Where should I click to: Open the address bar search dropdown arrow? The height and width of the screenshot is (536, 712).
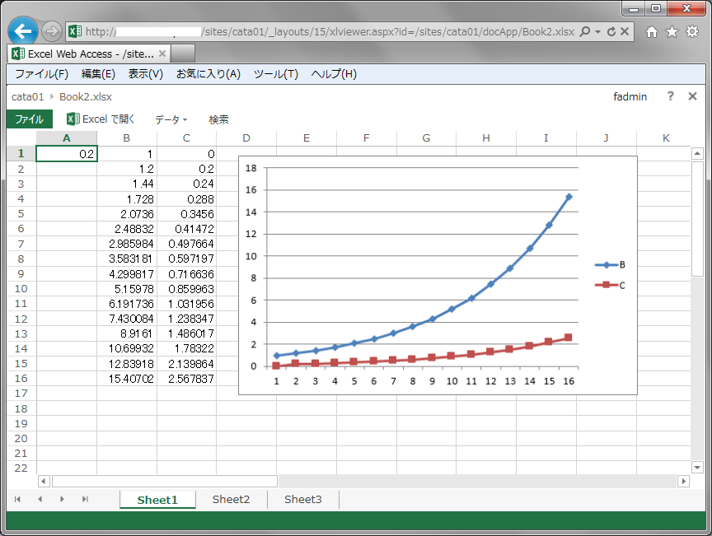tap(597, 32)
